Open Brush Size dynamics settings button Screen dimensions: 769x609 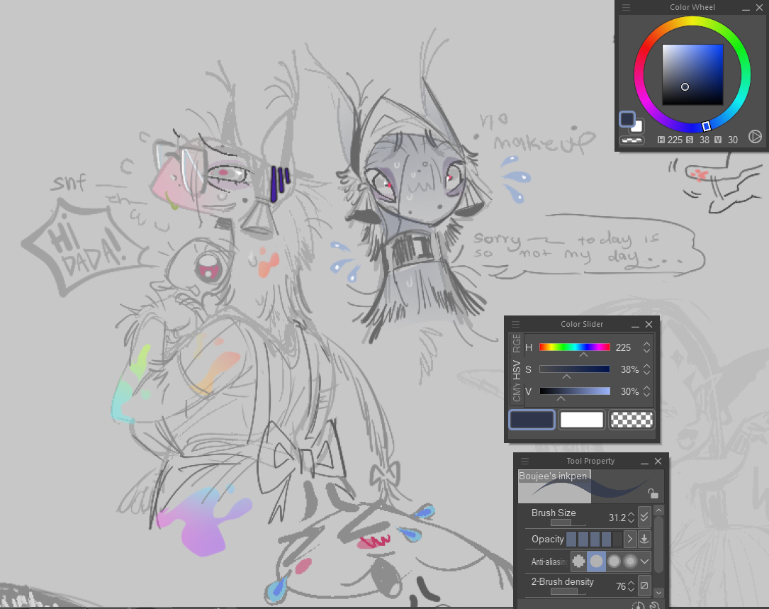[x=644, y=516]
